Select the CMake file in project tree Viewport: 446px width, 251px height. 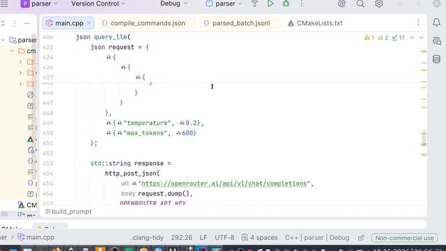pyautogui.click(x=28, y=205)
